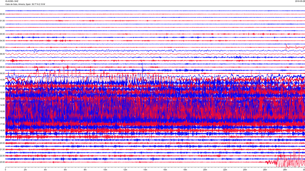Click the 04:30 time label

coord(2,41)
